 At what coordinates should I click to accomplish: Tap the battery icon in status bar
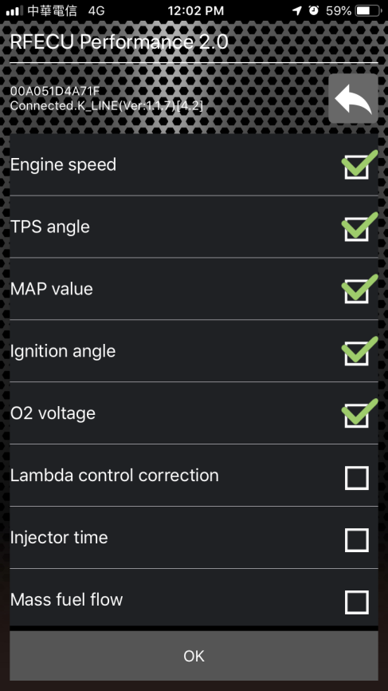(x=369, y=10)
